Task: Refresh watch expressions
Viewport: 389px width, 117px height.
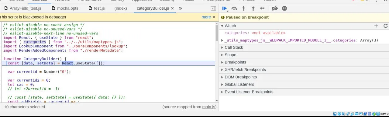Action: pyautogui.click(x=385, y=26)
